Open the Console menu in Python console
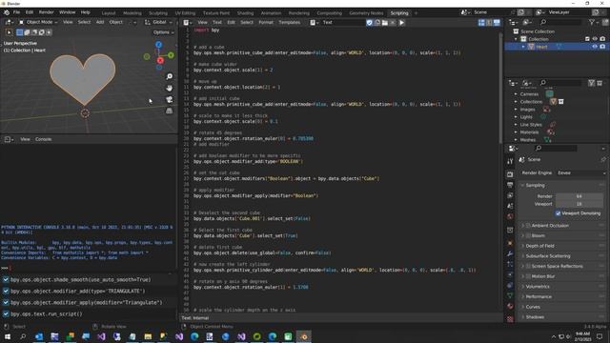 pos(43,139)
